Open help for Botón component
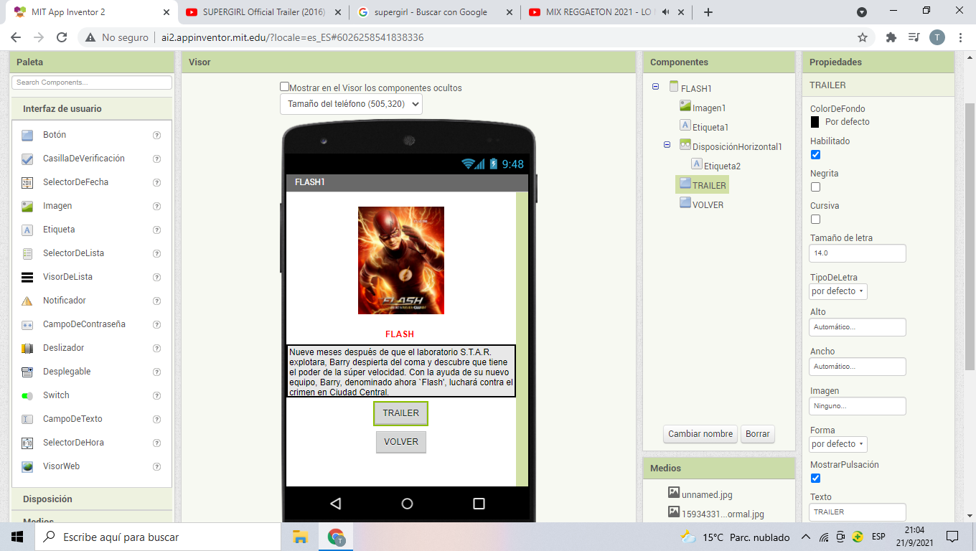 click(156, 135)
